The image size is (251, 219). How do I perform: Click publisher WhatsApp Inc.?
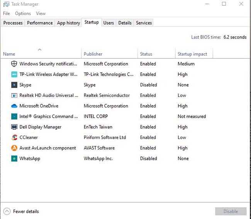point(98,158)
